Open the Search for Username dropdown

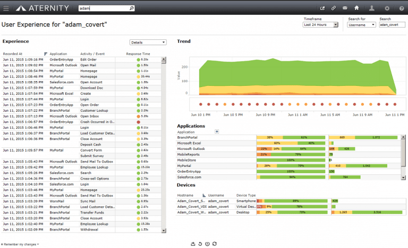click(x=361, y=25)
